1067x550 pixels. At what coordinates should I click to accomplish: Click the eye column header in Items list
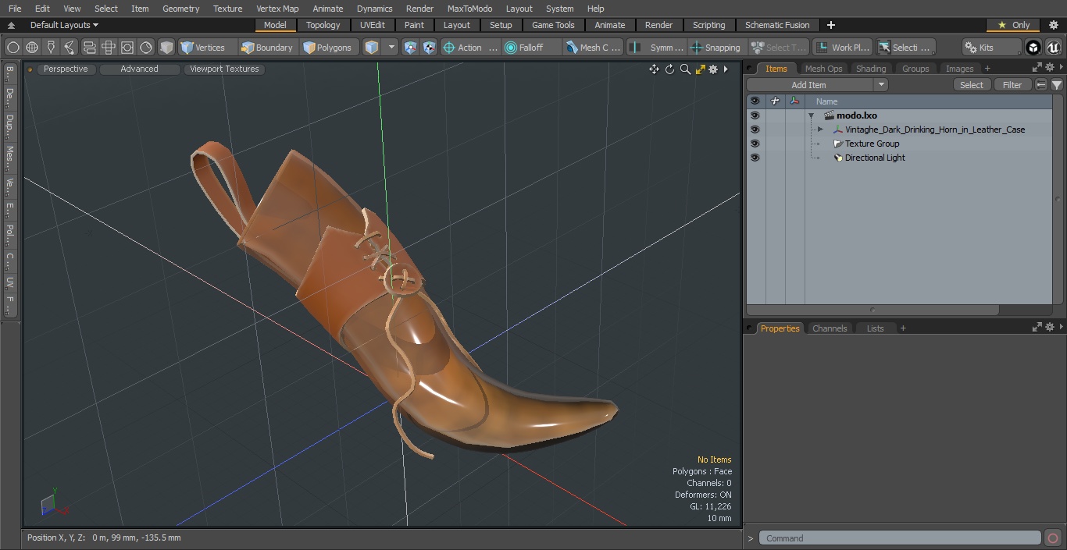[755, 101]
